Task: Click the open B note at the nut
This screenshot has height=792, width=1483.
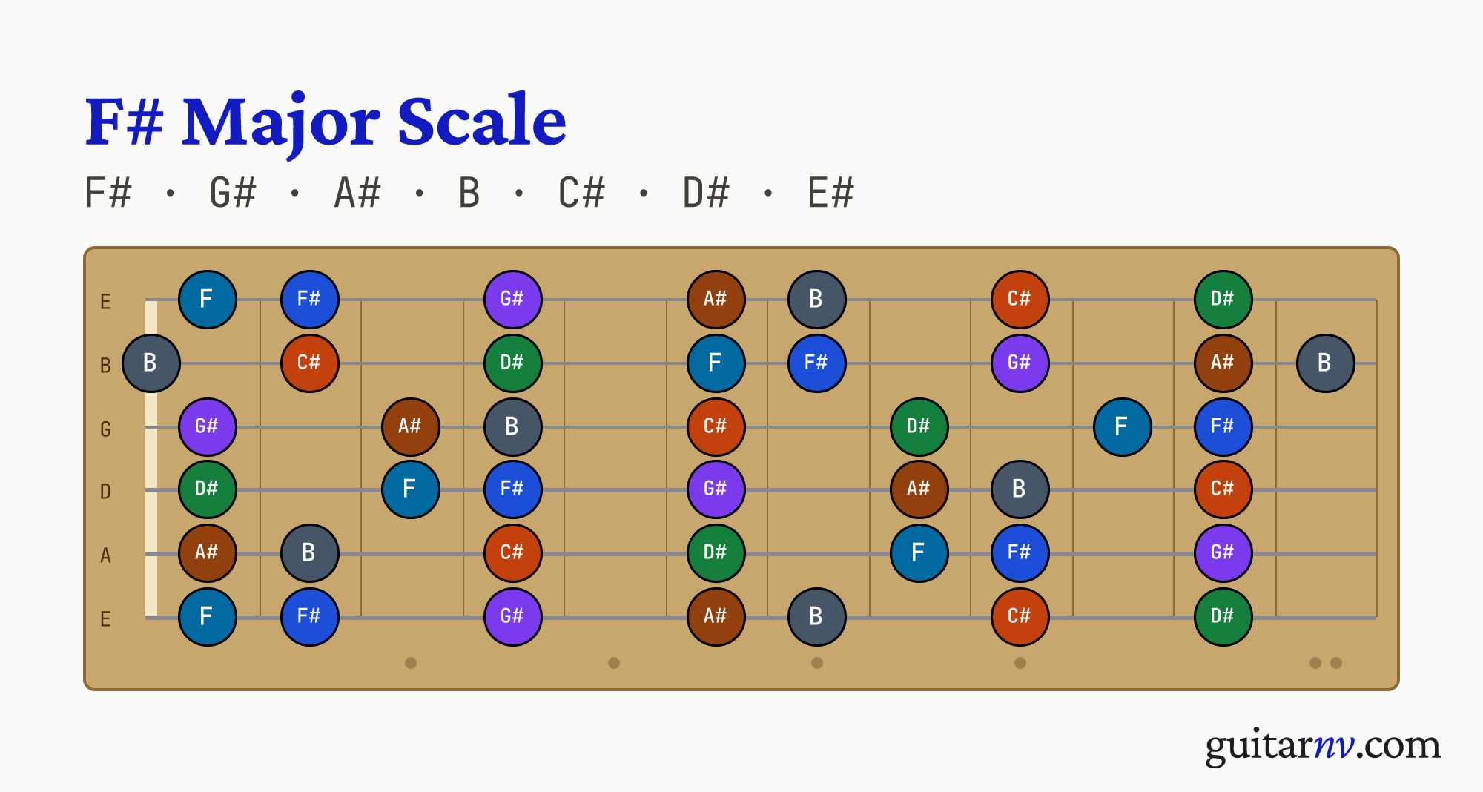Action: (x=151, y=363)
